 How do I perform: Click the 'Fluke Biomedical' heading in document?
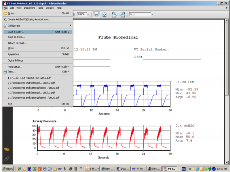(x=118, y=37)
